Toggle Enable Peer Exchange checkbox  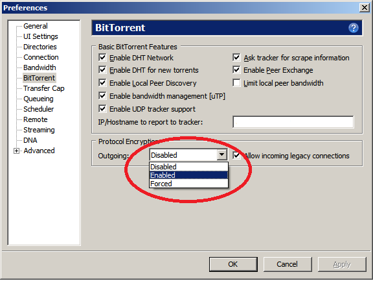[x=236, y=70]
